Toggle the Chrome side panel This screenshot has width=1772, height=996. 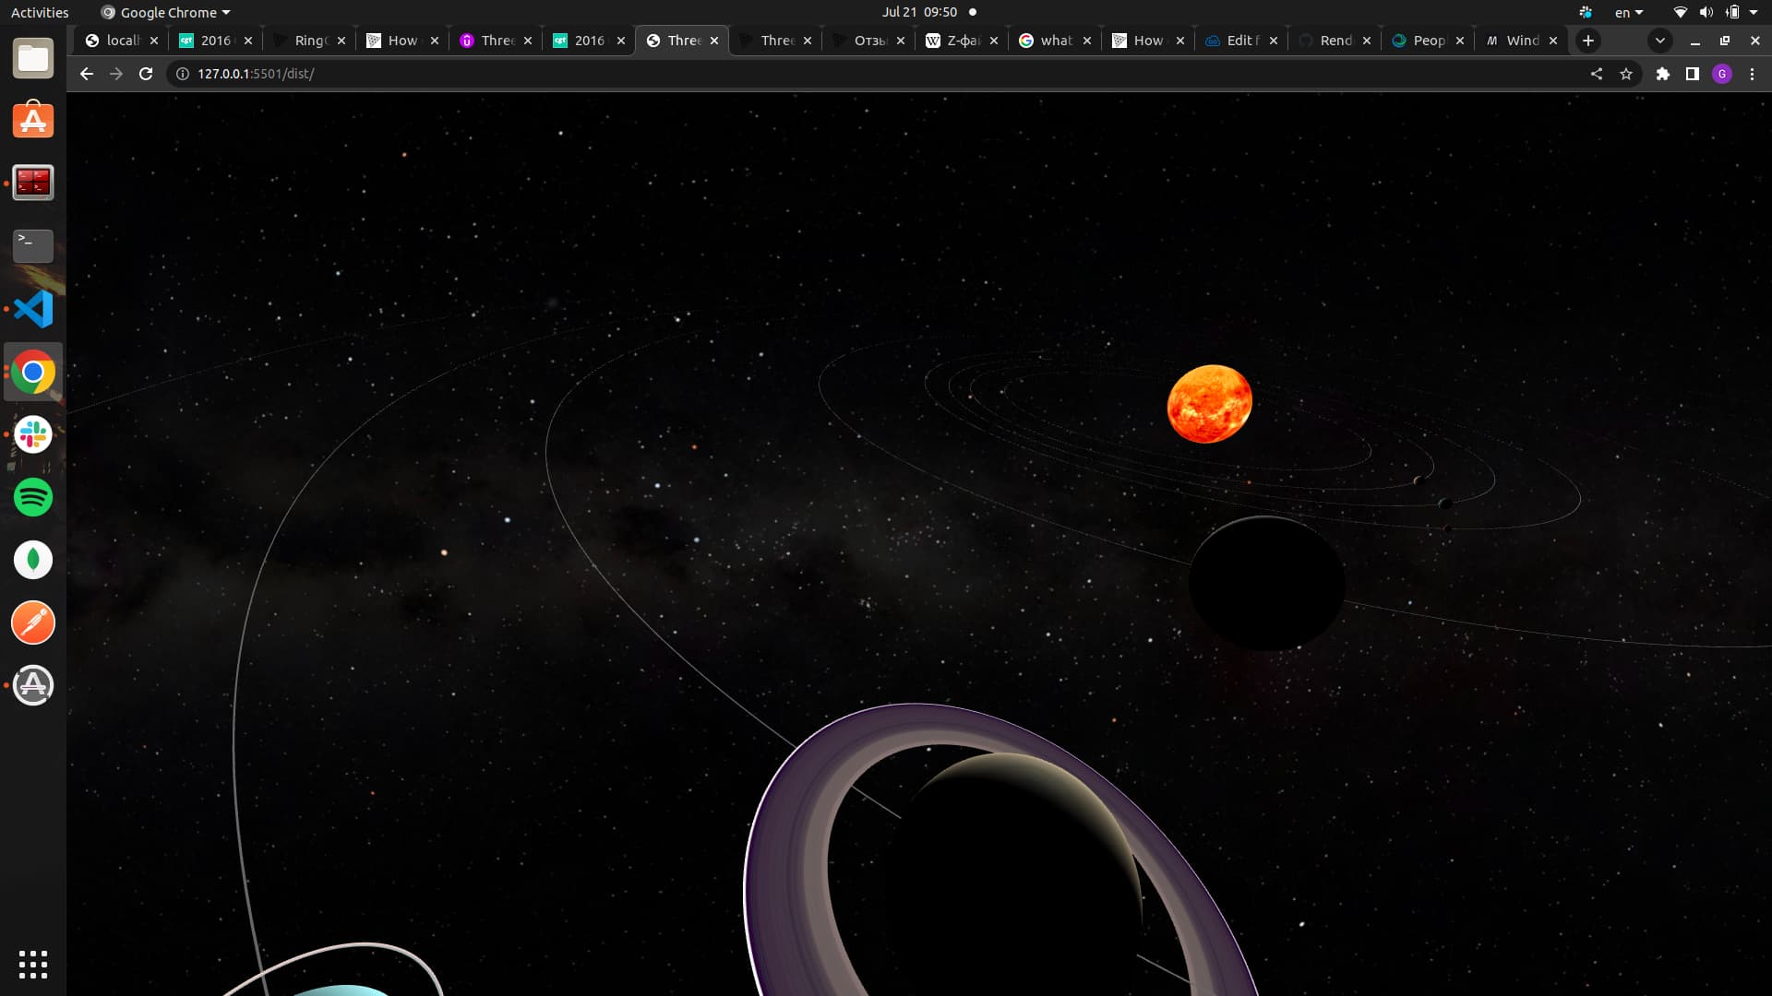point(1691,74)
